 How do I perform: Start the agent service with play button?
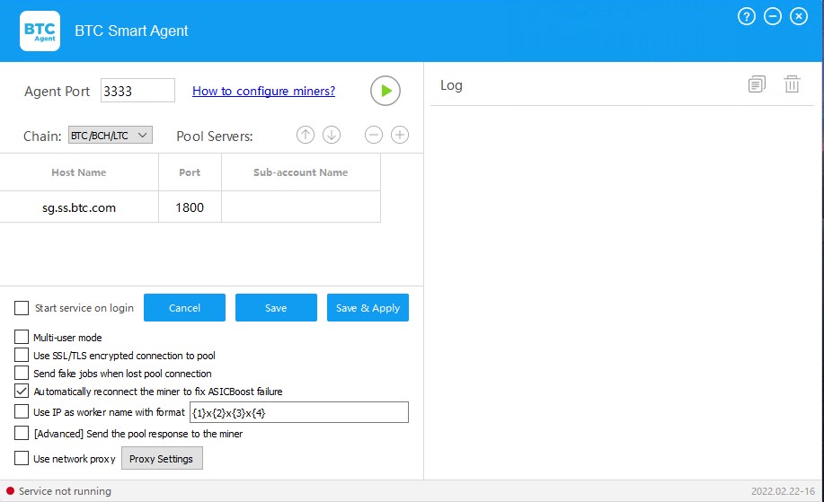(385, 91)
